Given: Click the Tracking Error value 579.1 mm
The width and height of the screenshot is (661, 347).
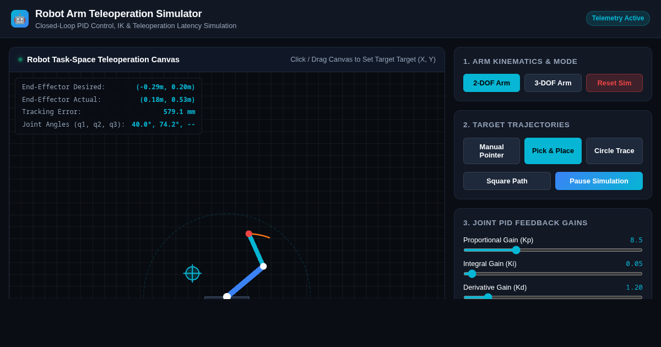Looking at the screenshot, I should [179, 112].
